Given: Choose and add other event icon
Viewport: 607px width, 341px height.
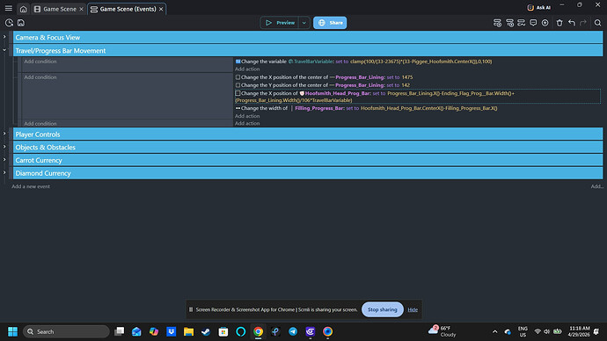Looking at the screenshot, I should tap(545, 23).
